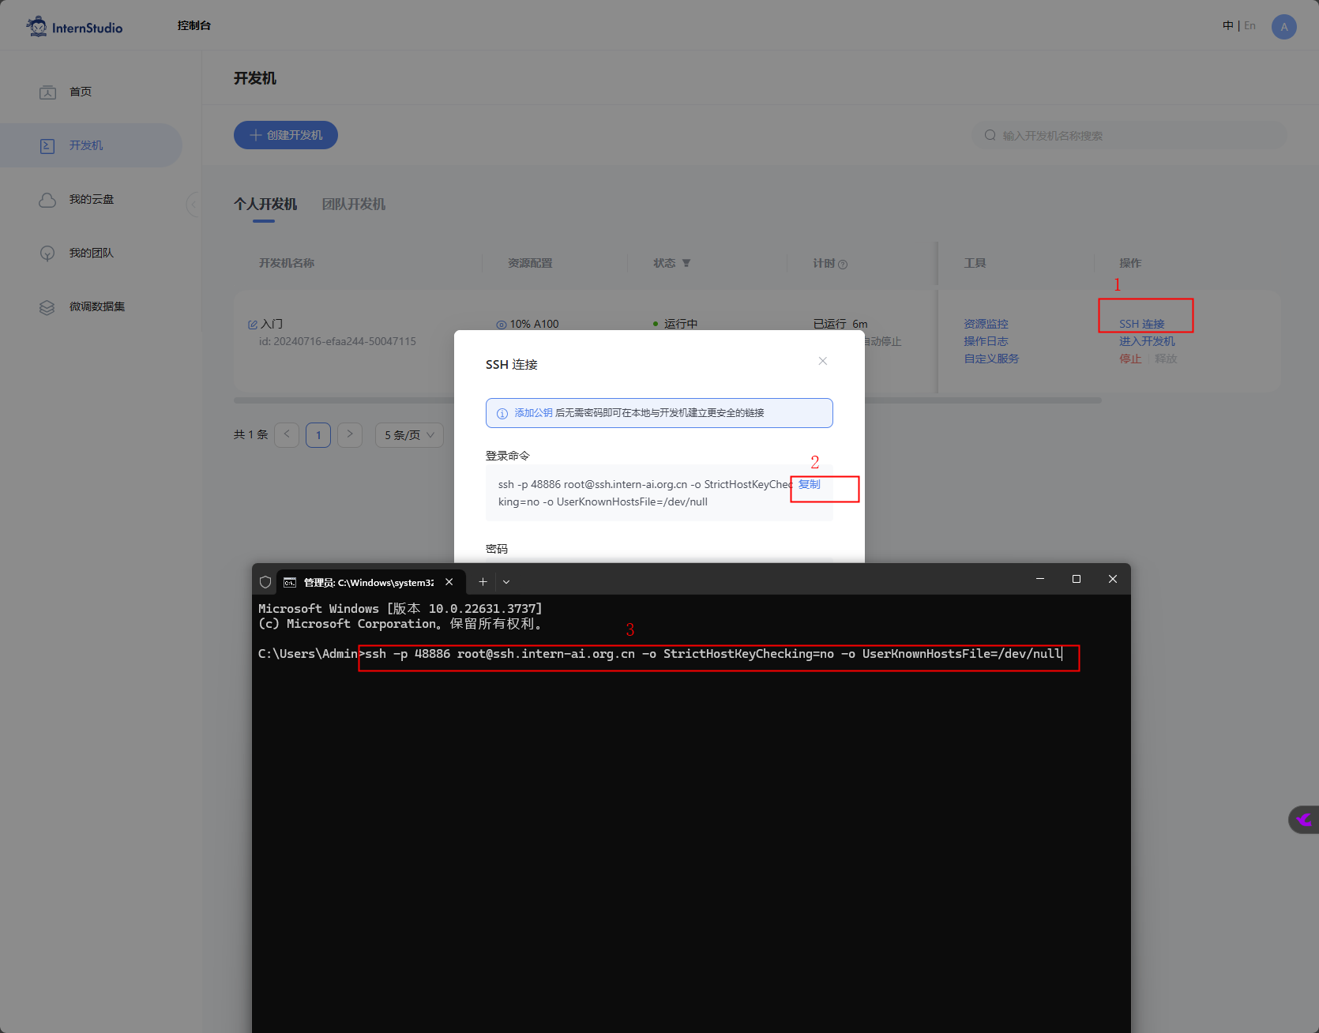
Task: Switch to 团队开发机 tab
Action: click(353, 205)
